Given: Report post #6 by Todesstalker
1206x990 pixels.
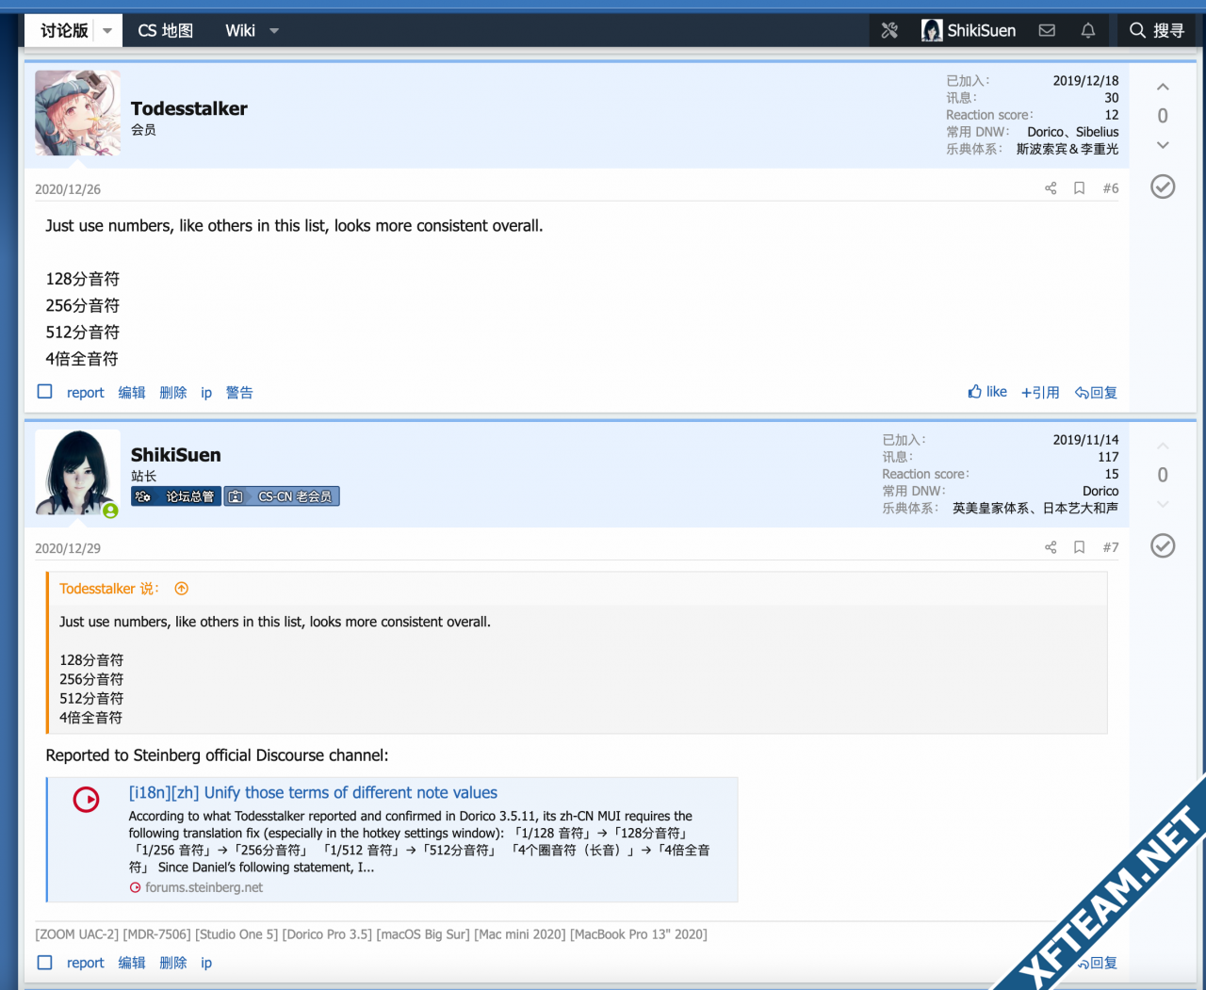Looking at the screenshot, I should click(x=86, y=393).
